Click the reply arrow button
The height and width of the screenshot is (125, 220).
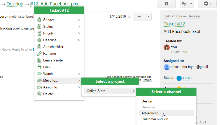click(x=140, y=17)
